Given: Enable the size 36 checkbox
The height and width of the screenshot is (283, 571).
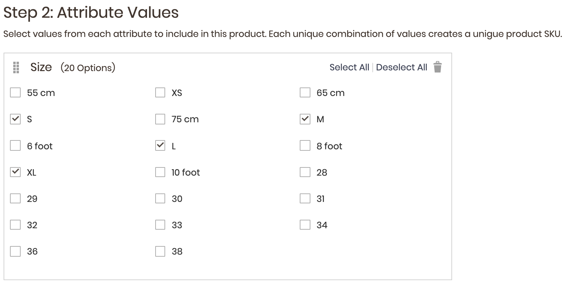Looking at the screenshot, I should [x=15, y=251].
